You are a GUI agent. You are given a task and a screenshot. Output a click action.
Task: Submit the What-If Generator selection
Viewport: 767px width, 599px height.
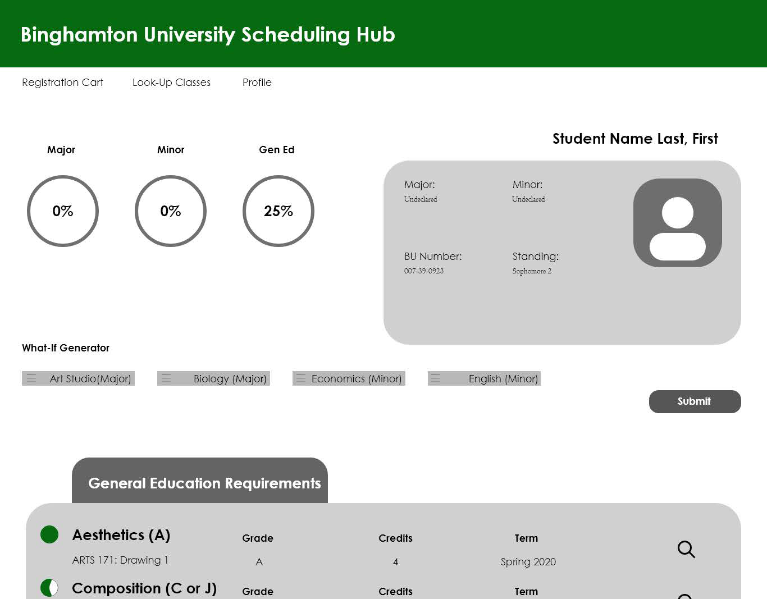pos(695,401)
